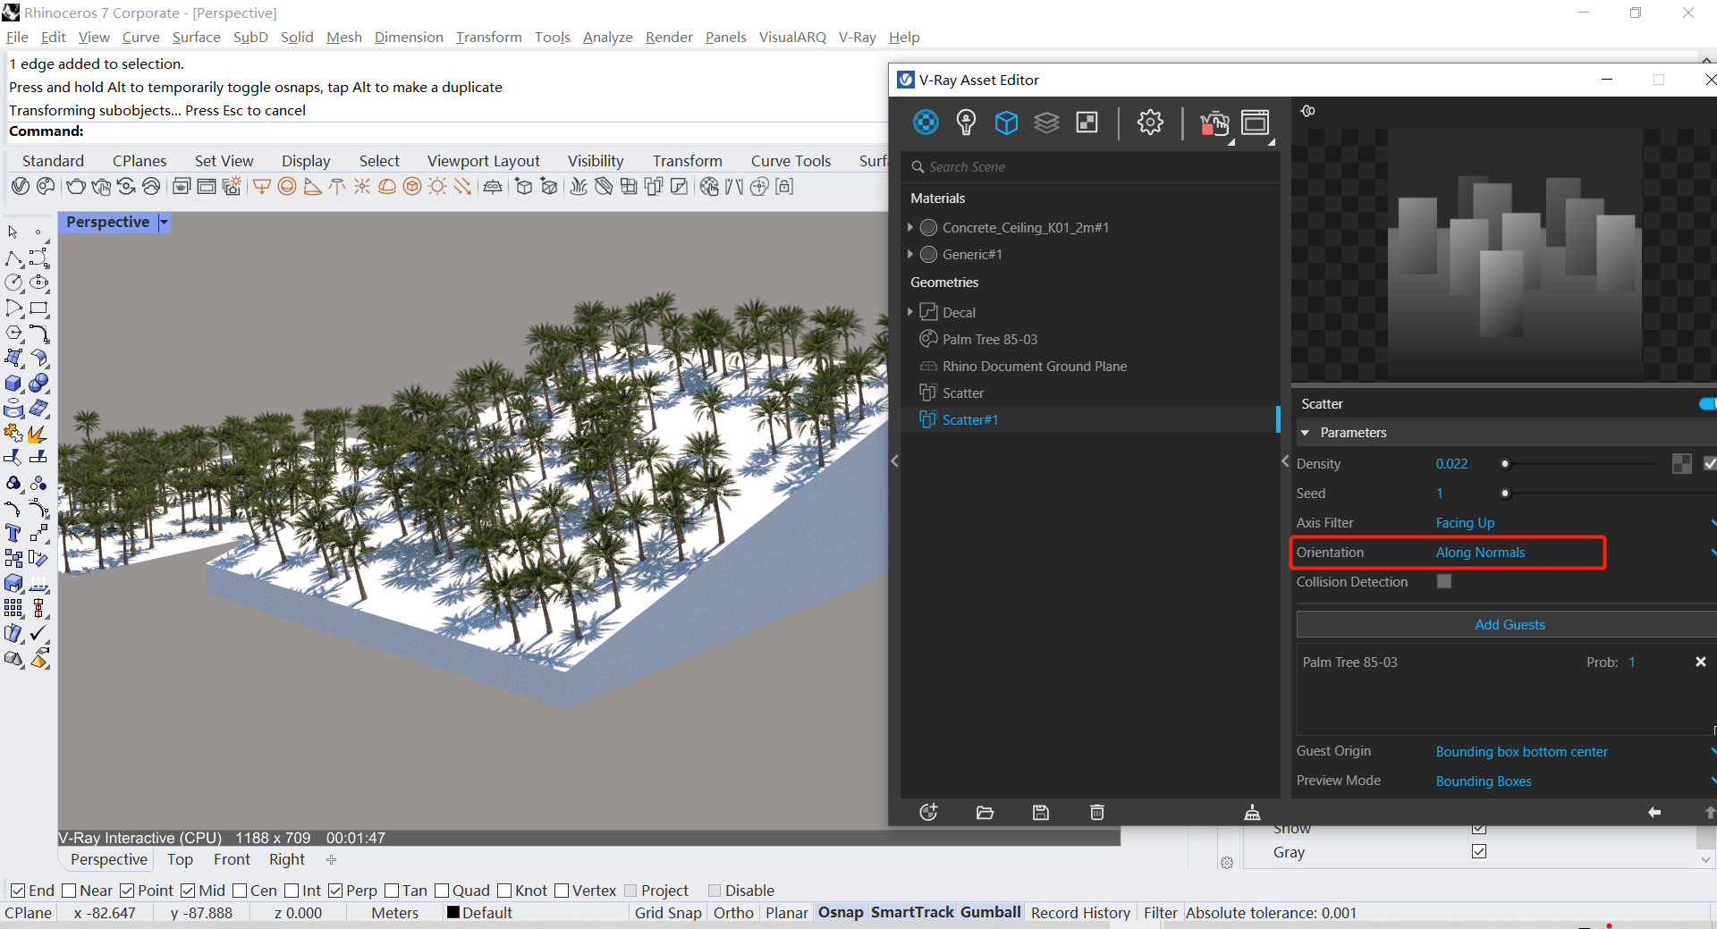Import asset file using folder icon
This screenshot has height=929, width=1717.
[985, 812]
